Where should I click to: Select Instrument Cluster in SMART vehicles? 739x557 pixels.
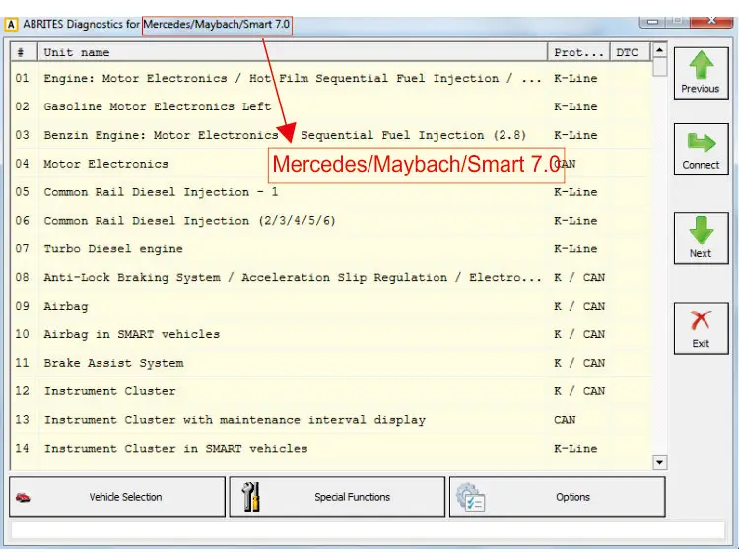331,448
